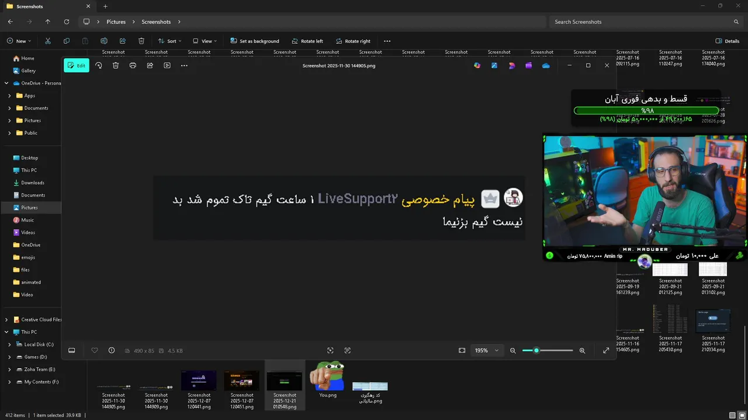Image resolution: width=748 pixels, height=420 pixels.
Task: Adjust the Photos zoom slider
Action: pos(548,351)
